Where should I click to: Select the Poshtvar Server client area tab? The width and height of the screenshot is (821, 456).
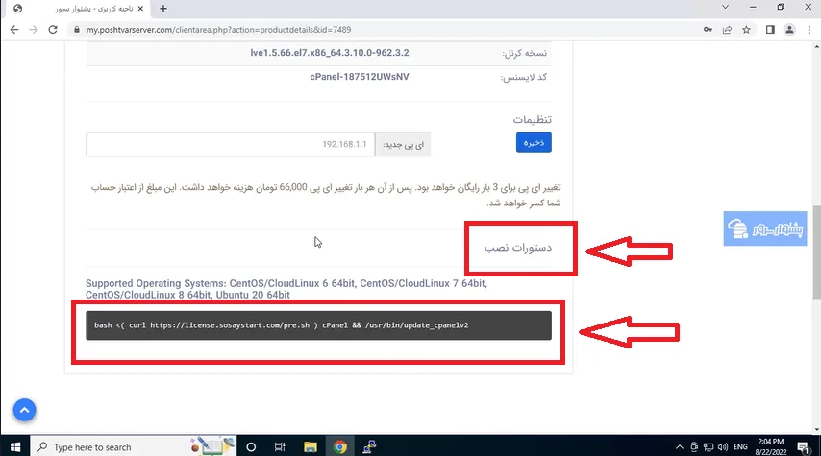(79, 9)
